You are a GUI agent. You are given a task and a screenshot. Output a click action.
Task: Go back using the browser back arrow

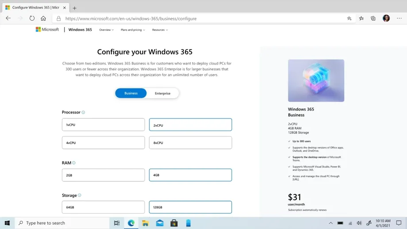(8, 19)
